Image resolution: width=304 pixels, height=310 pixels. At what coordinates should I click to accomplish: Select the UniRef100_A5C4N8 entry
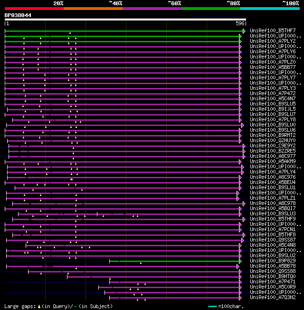pyautogui.click(x=273, y=245)
